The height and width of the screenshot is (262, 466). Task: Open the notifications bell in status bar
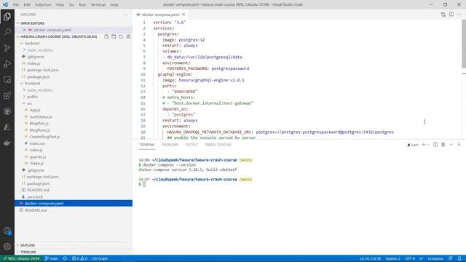pos(459,258)
